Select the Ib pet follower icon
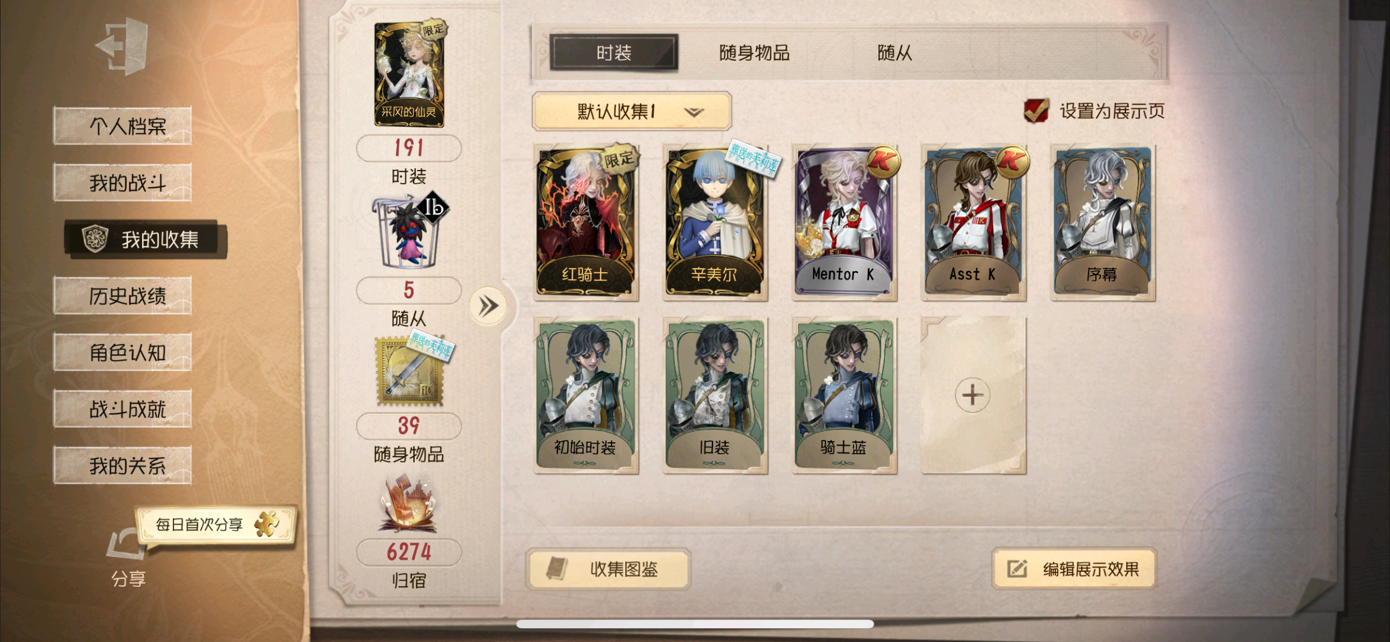The image size is (1390, 642). click(x=409, y=229)
